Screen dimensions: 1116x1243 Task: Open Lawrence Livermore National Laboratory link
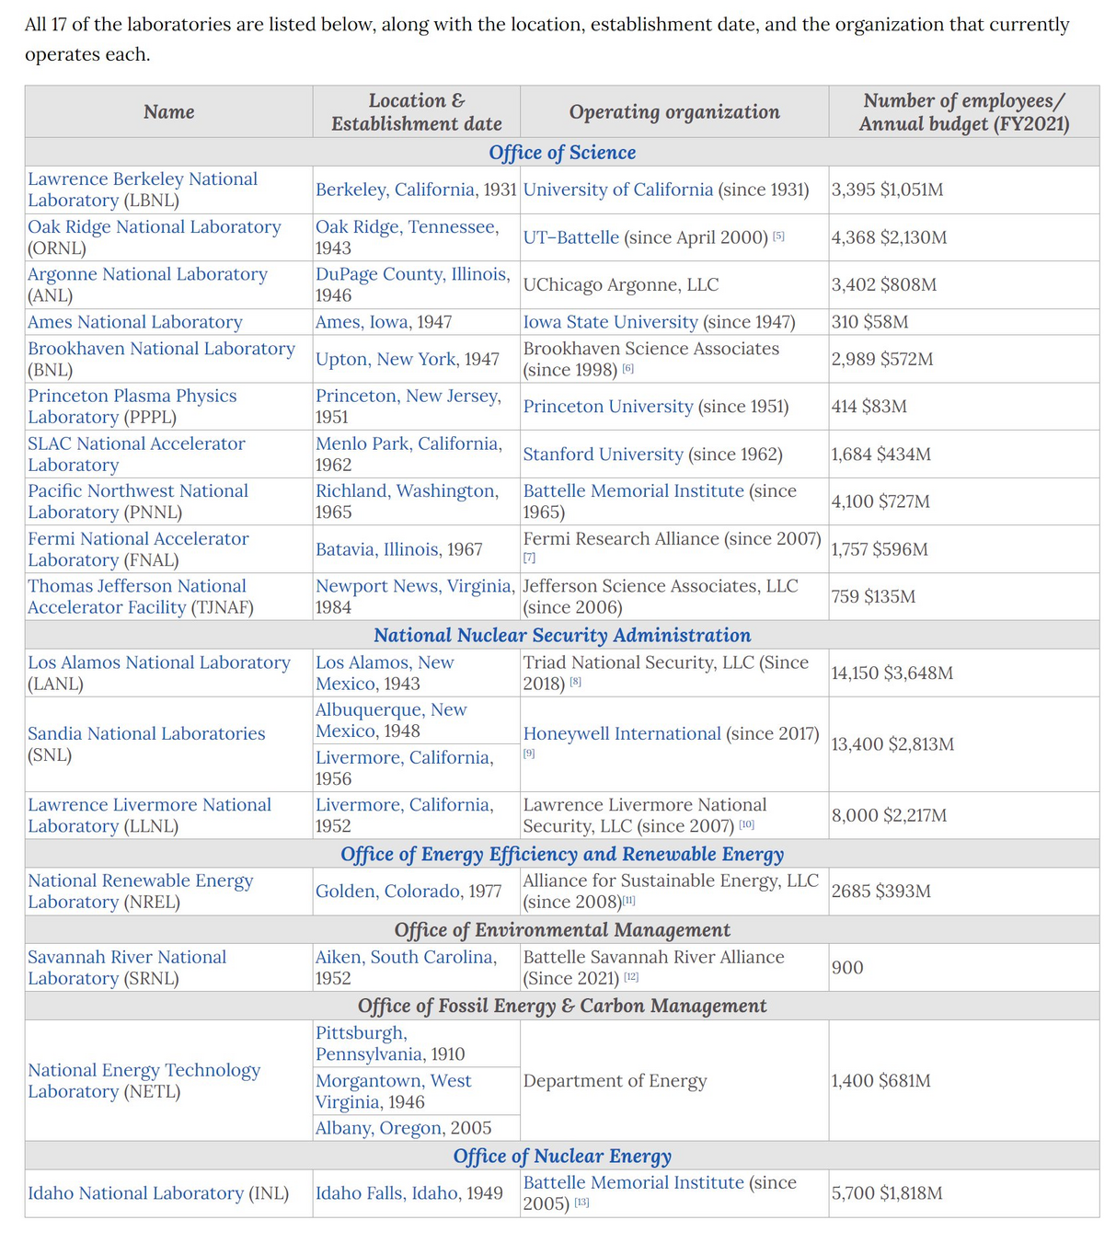(149, 815)
